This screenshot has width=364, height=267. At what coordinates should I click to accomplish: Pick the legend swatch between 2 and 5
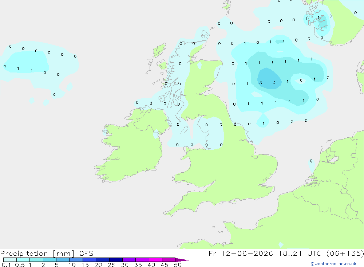click(x=50, y=260)
